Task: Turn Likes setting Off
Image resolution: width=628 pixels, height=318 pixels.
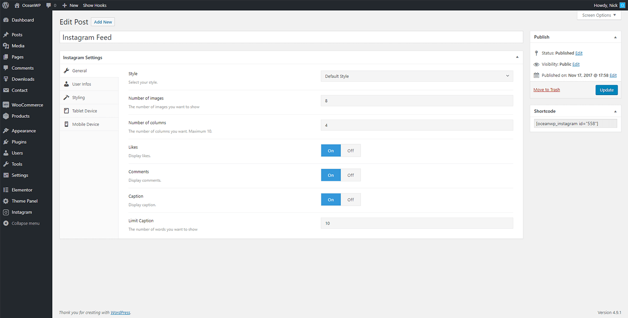Action: click(351, 150)
